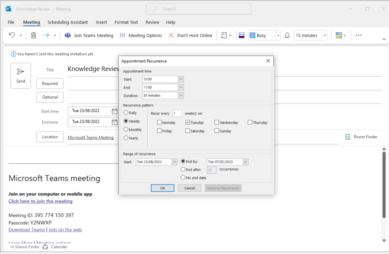This screenshot has height=254, width=389.
Task: Check the Monday checkbox
Action: (159, 122)
